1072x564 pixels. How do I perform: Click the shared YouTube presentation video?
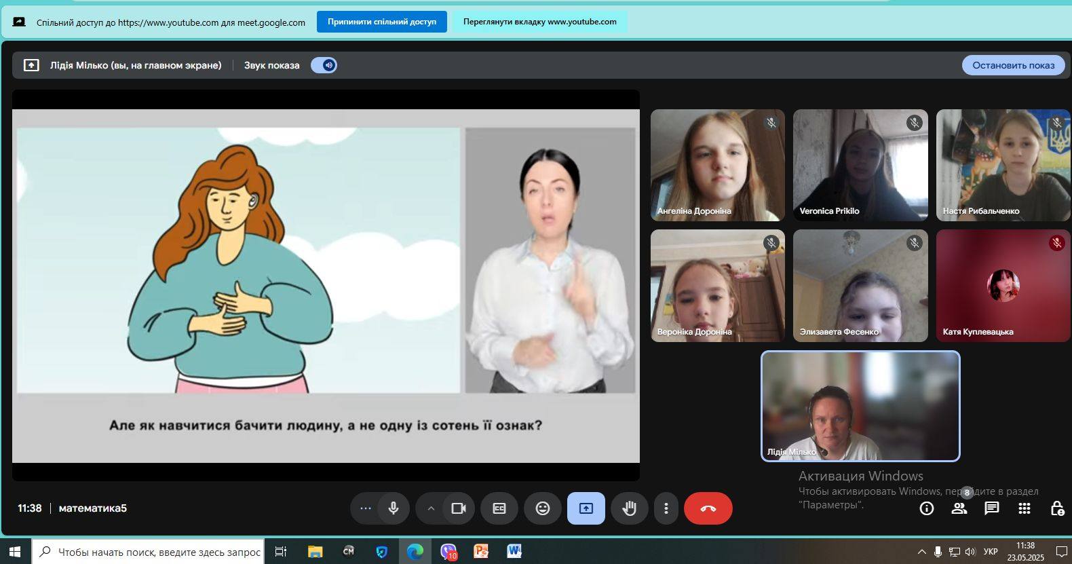click(326, 286)
